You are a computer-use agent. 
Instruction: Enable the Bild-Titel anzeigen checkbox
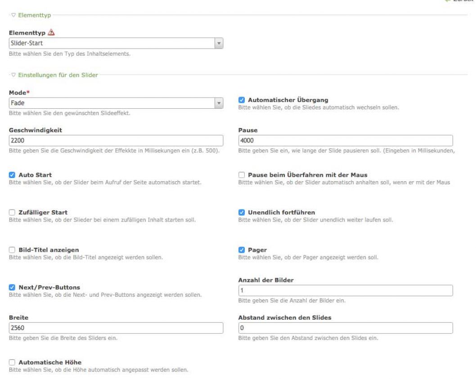[x=12, y=250]
